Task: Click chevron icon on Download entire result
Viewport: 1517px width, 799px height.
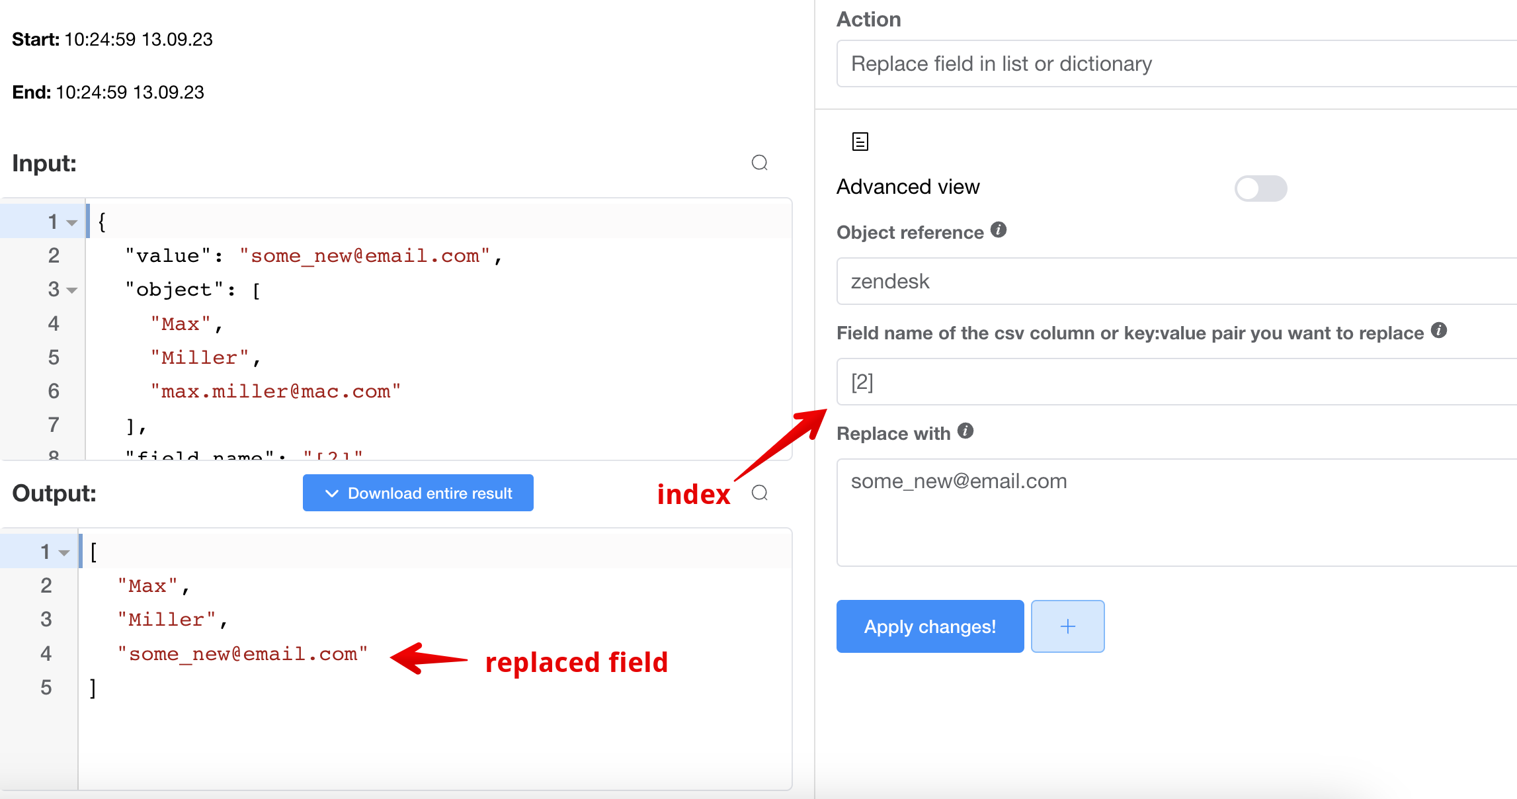Action: click(x=332, y=493)
